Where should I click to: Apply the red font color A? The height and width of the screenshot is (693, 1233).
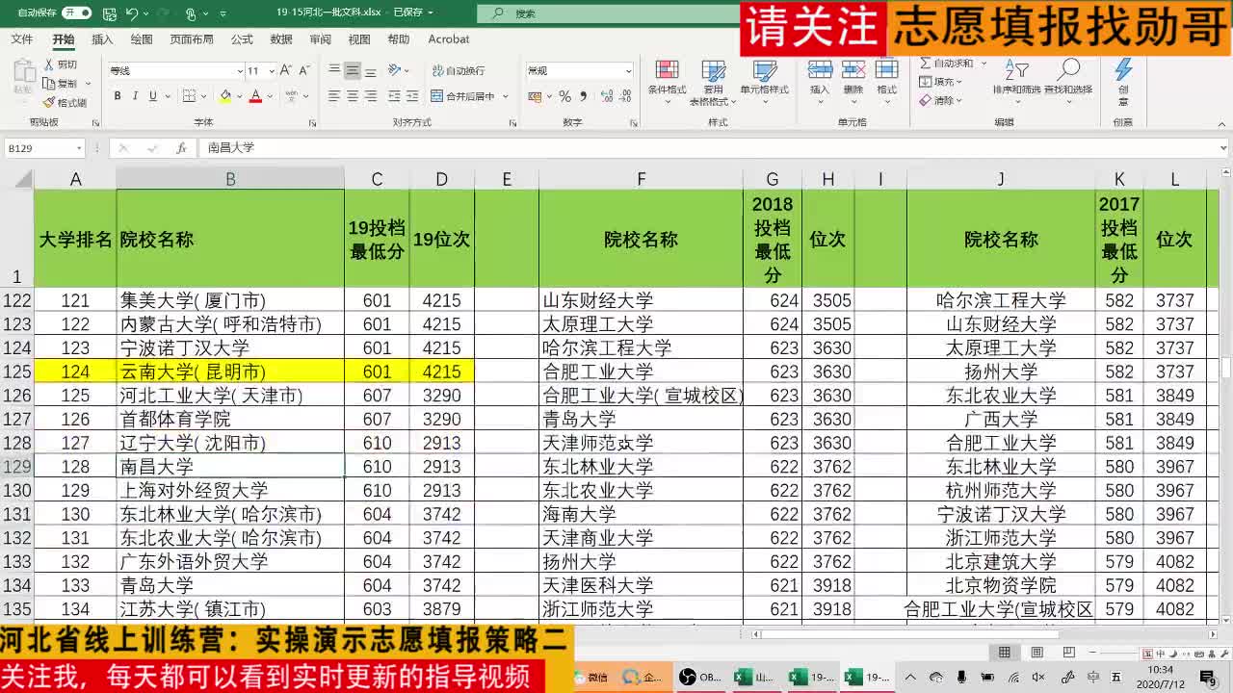coord(255,96)
